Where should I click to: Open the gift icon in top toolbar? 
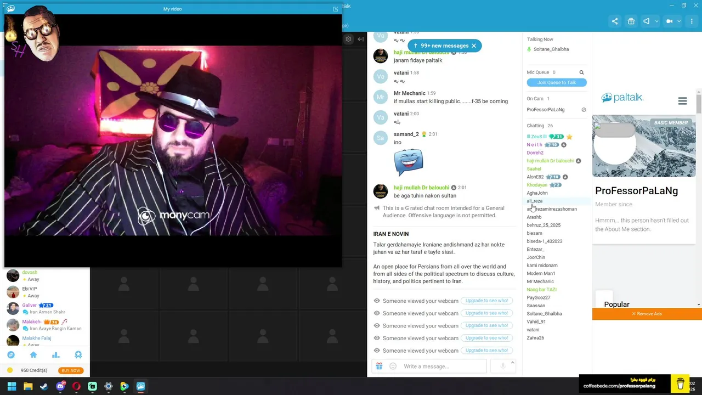click(631, 21)
